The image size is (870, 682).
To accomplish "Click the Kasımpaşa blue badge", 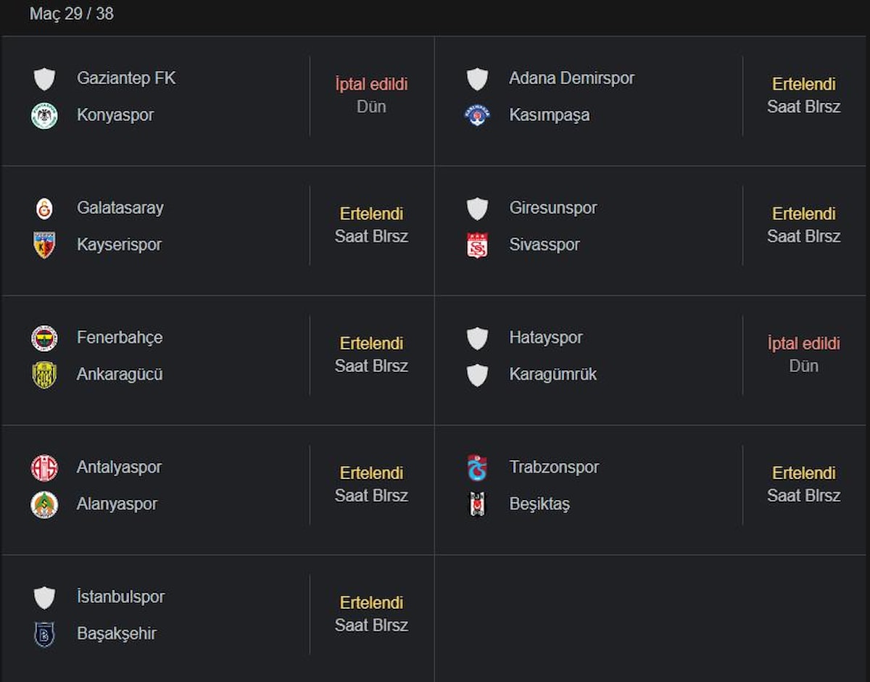I will click(477, 115).
